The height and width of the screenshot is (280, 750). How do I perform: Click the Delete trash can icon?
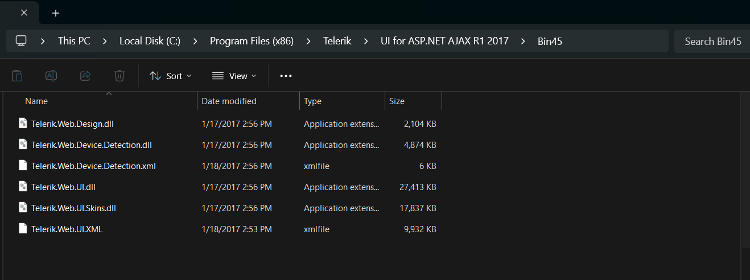(119, 76)
